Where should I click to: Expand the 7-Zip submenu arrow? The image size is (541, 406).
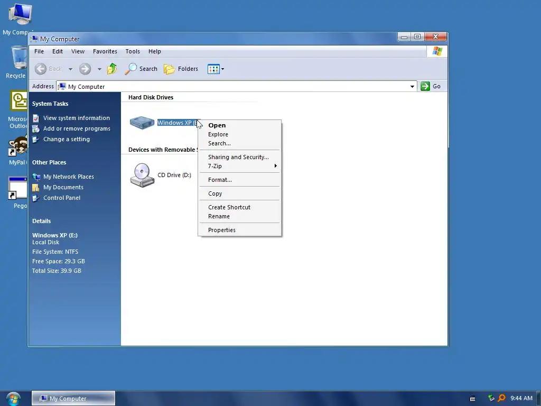(275, 166)
